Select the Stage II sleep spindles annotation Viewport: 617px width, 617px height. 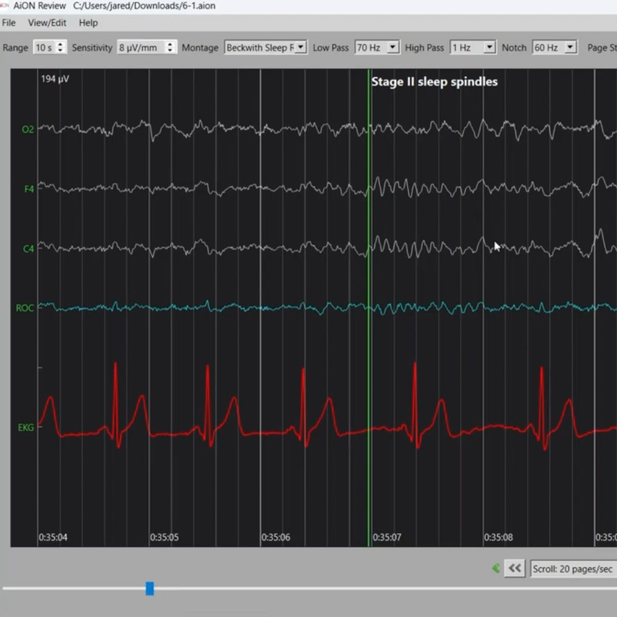(434, 81)
